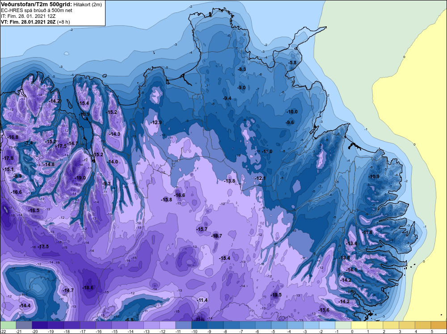Click the -15.6 temperature reading
447x334 pixels.
tap(324, 310)
